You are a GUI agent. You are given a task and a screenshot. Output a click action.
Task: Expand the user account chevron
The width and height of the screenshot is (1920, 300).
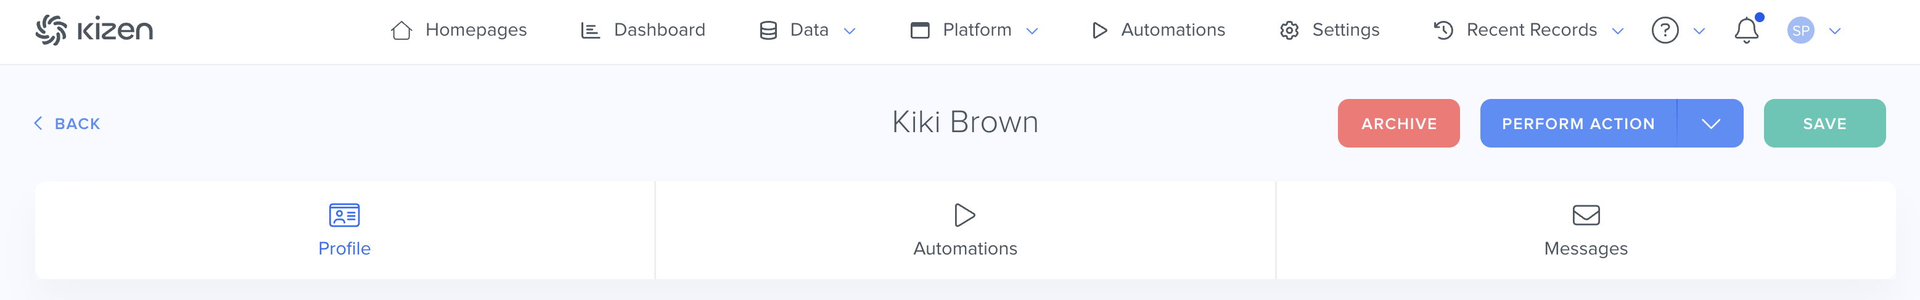(x=1835, y=31)
